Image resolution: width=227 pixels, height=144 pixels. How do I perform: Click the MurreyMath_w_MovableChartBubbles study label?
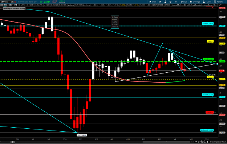click(194, 5)
